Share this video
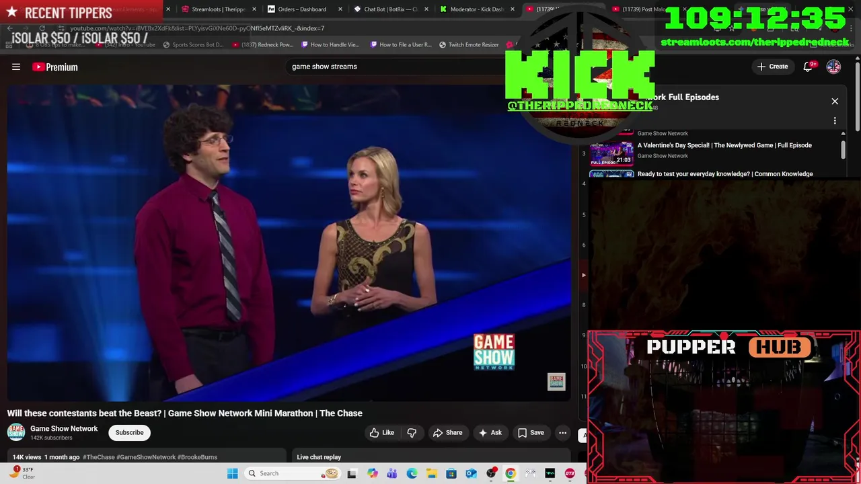 447,433
